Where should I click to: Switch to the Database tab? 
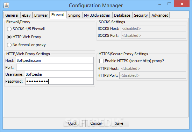[122, 15]
